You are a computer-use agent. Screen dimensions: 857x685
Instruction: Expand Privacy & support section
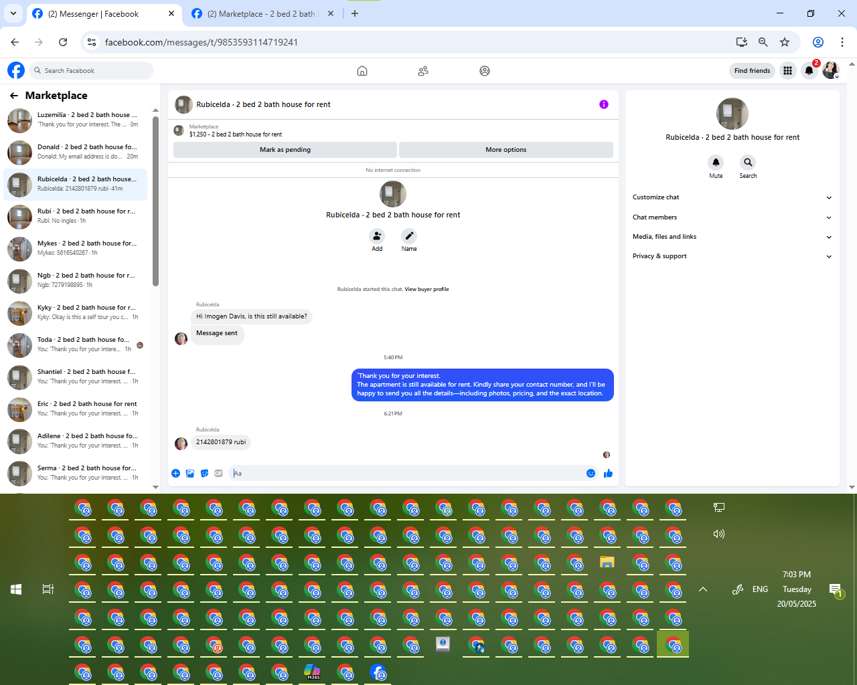(x=732, y=256)
